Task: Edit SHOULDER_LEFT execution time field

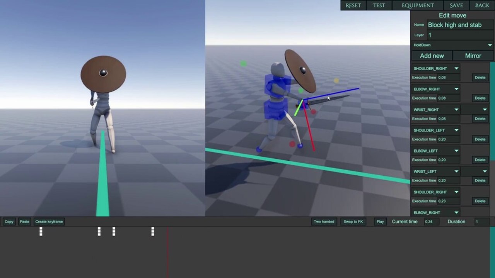Action: 449,139
